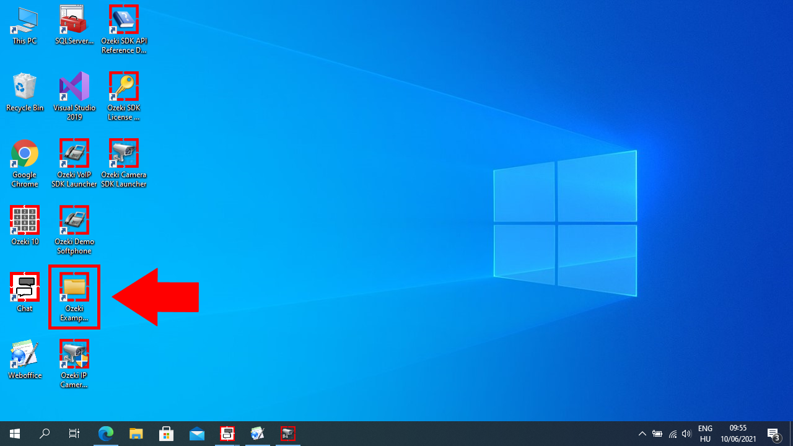The height and width of the screenshot is (446, 793).
Task: Select Ozeki SDK License shortcut
Action: pyautogui.click(x=124, y=96)
